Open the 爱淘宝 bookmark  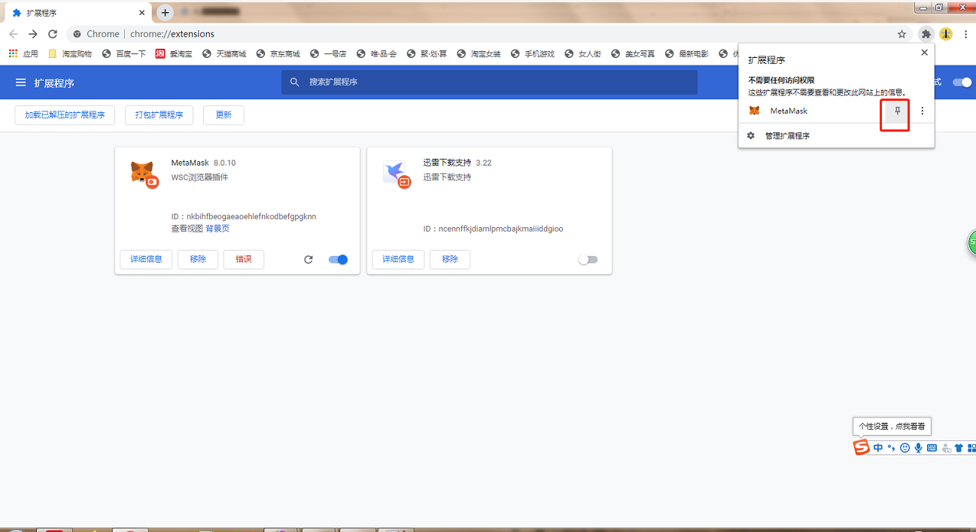(x=174, y=54)
